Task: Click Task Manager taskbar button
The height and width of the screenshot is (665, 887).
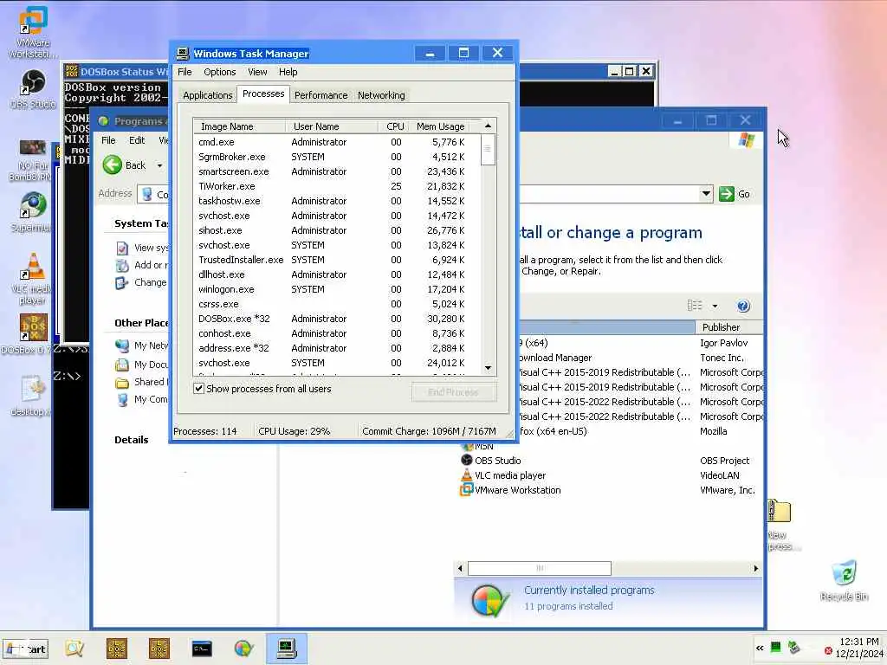Action: click(286, 648)
